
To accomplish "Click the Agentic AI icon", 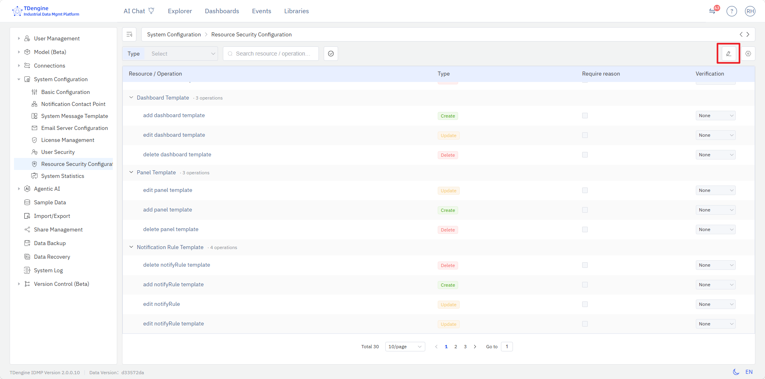I will coord(27,189).
